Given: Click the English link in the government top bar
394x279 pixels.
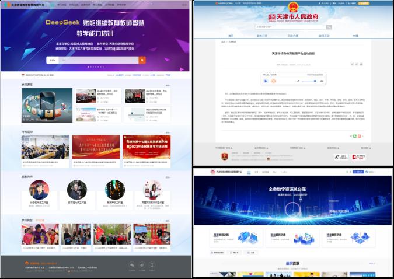Looking at the screenshot, I should [341, 4].
